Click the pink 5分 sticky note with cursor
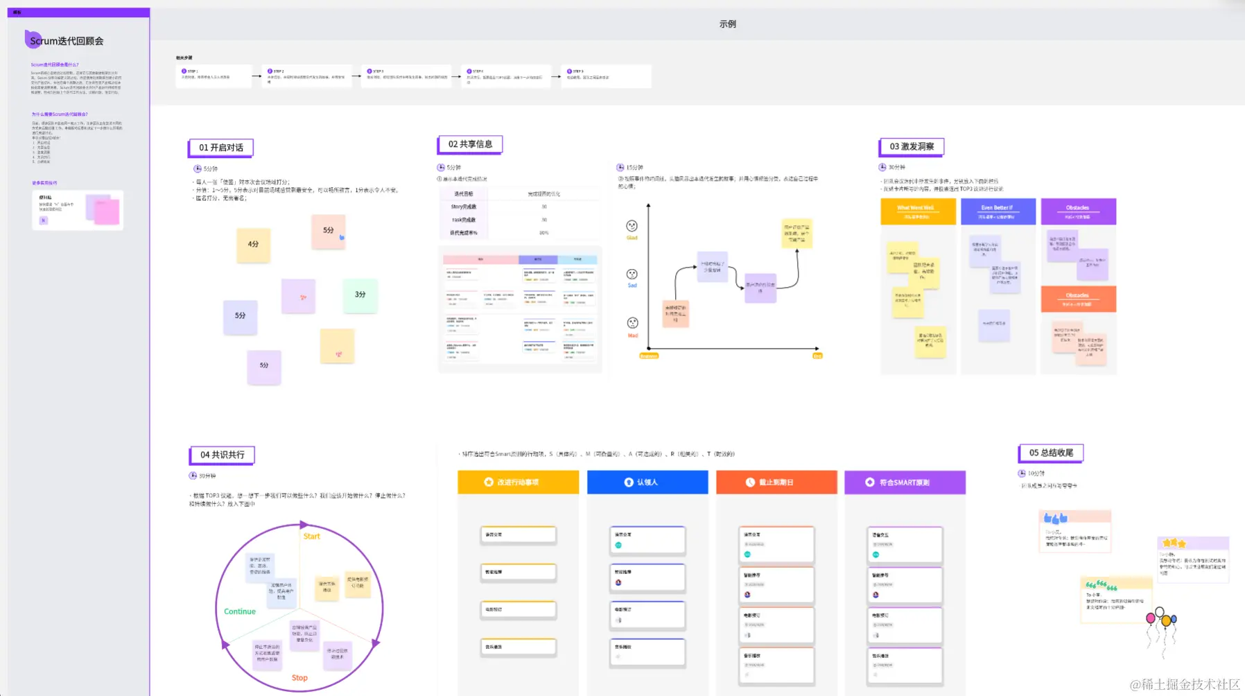 [329, 232]
